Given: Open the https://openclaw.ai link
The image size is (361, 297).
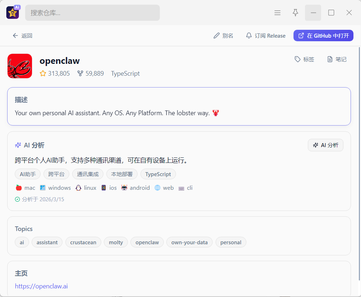Looking at the screenshot, I should coord(41,286).
